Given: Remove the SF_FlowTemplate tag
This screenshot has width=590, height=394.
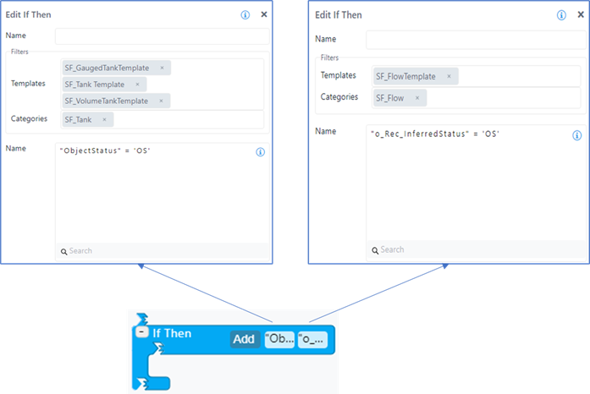Looking at the screenshot, I should 449,77.
